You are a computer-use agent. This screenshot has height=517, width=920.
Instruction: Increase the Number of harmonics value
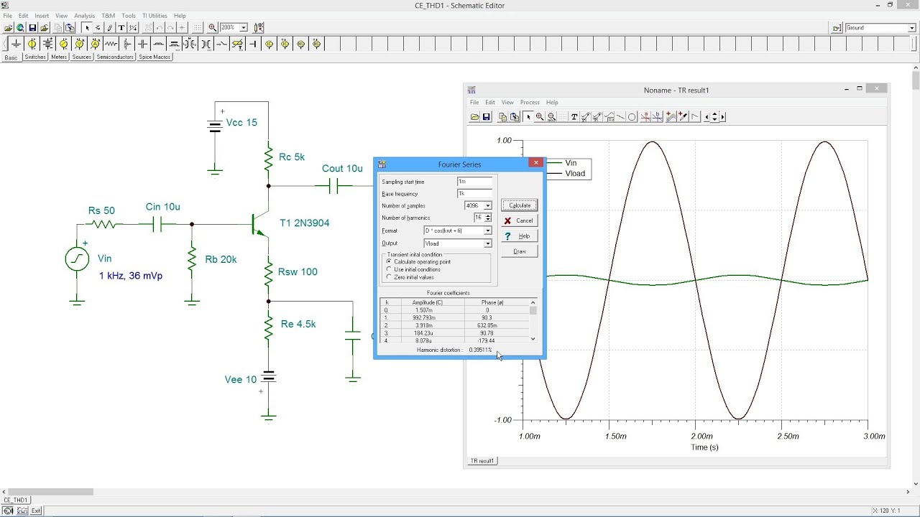488,215
